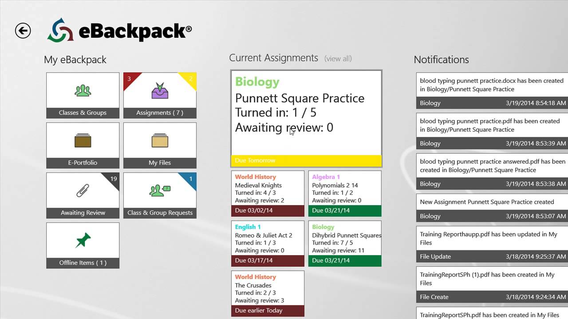
Task: Click the Due Tomorrow yellow bar
Action: 306,160
